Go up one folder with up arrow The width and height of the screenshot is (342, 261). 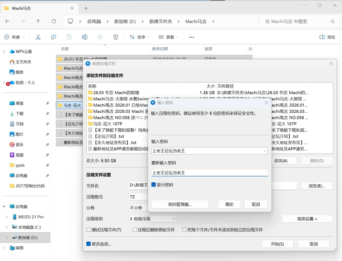pos(38,22)
